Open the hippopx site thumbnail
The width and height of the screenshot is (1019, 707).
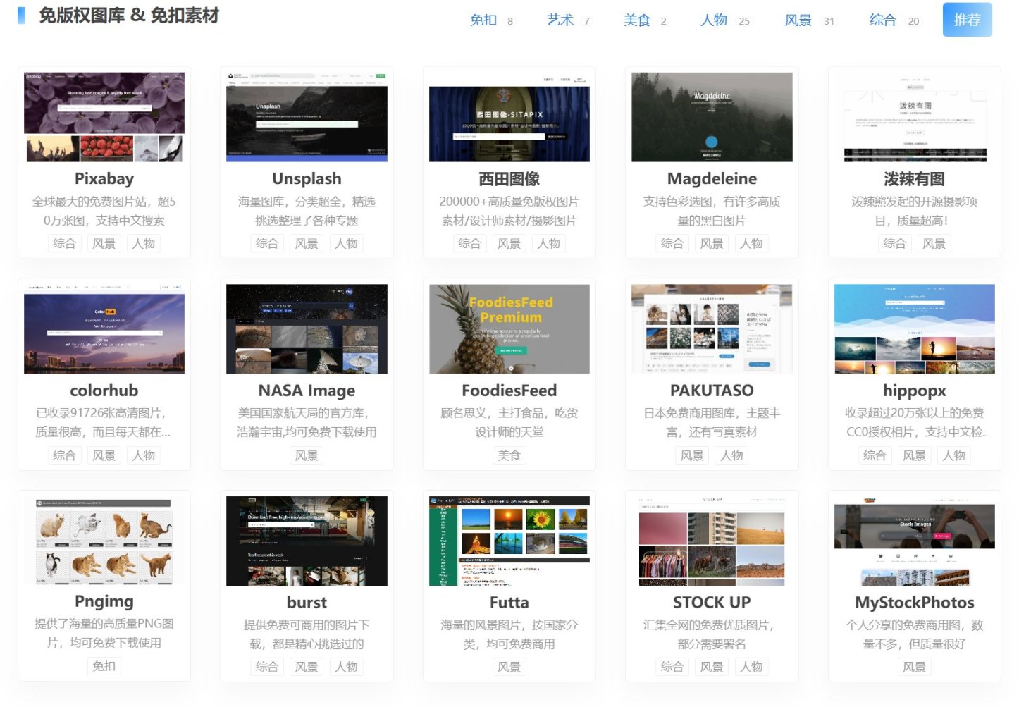point(915,328)
